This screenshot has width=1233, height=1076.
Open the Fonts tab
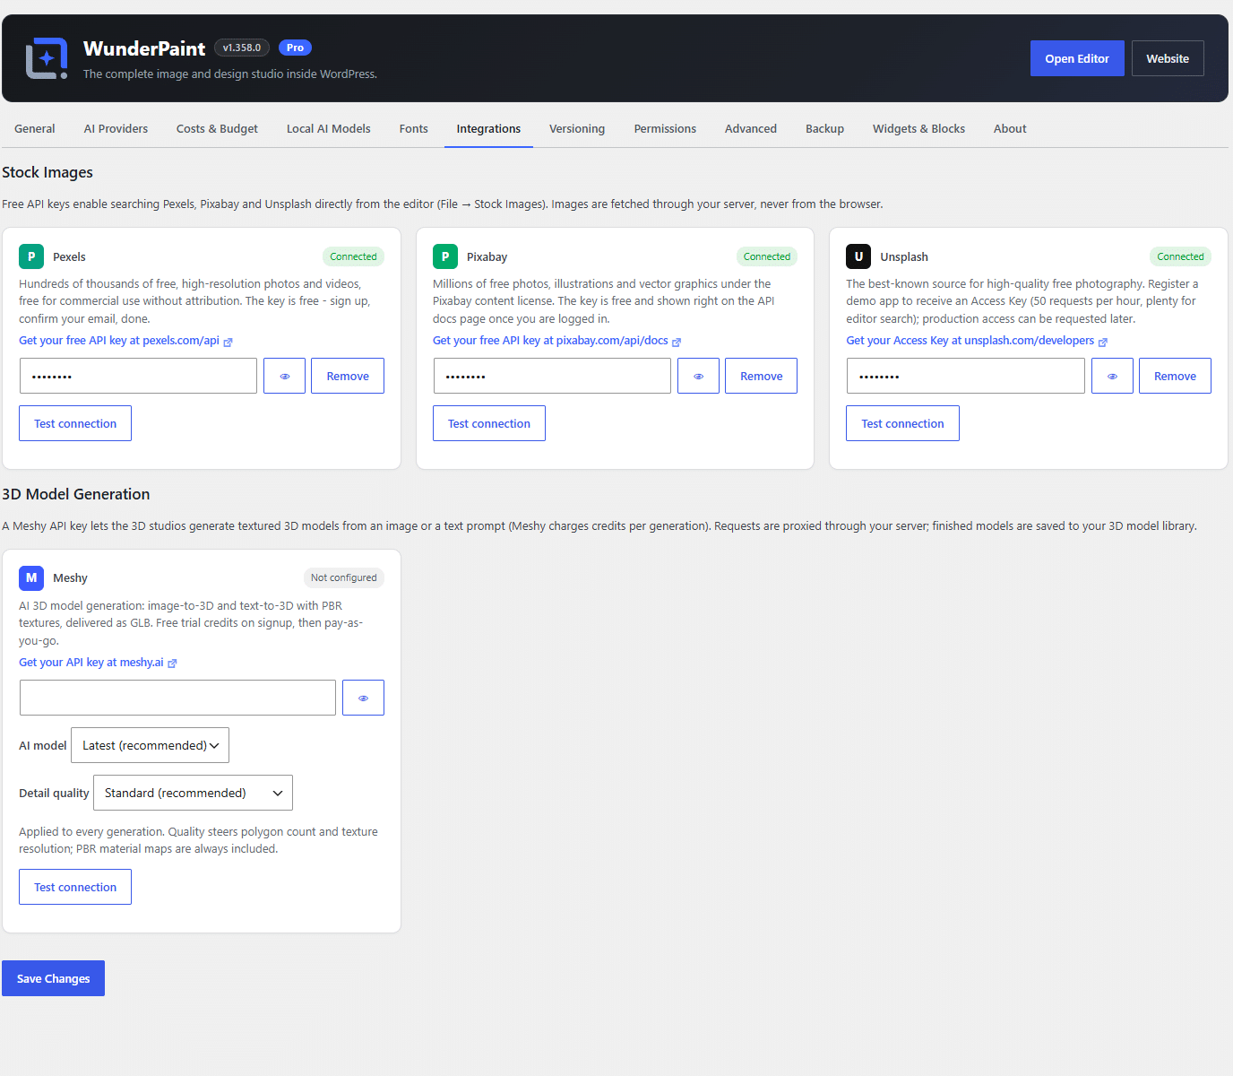pos(414,128)
